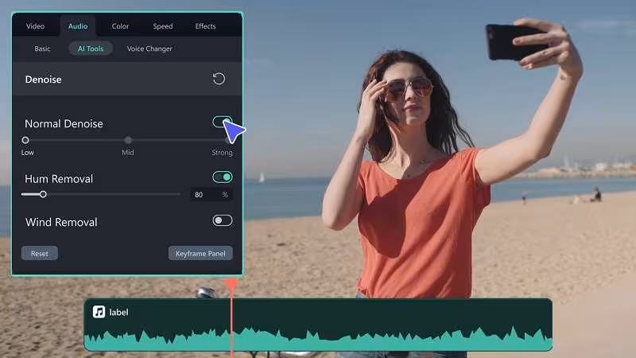Image resolution: width=636 pixels, height=358 pixels.
Task: Go to the Effects tab
Action: 206,26
